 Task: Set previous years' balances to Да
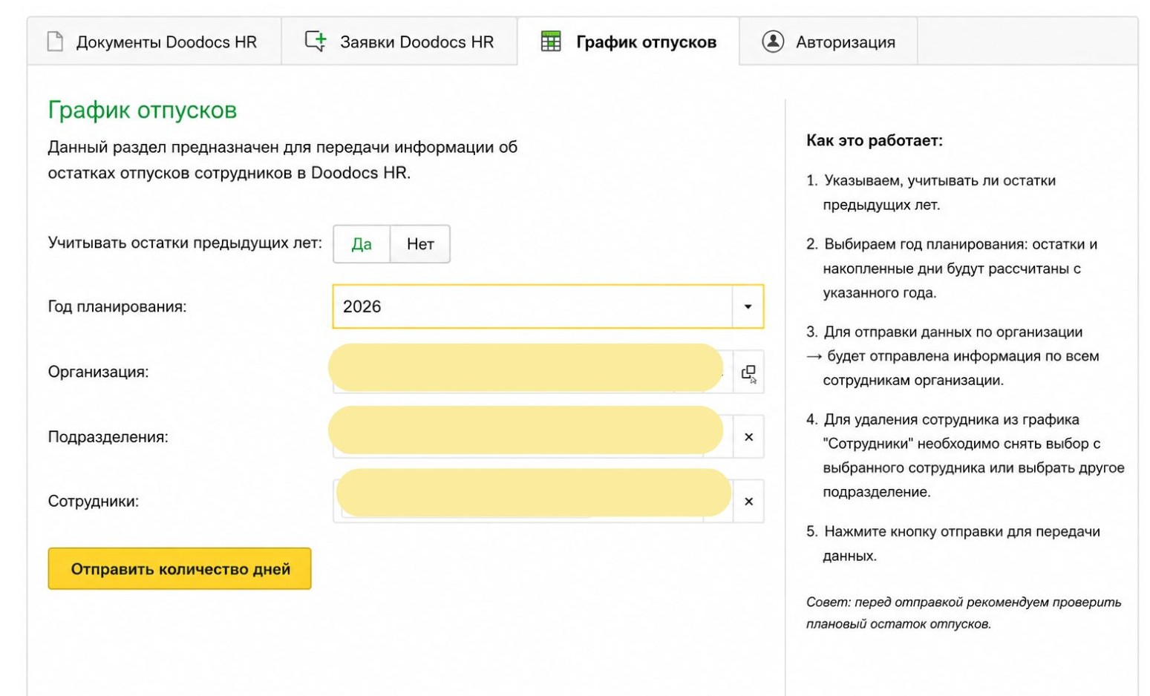(x=362, y=244)
